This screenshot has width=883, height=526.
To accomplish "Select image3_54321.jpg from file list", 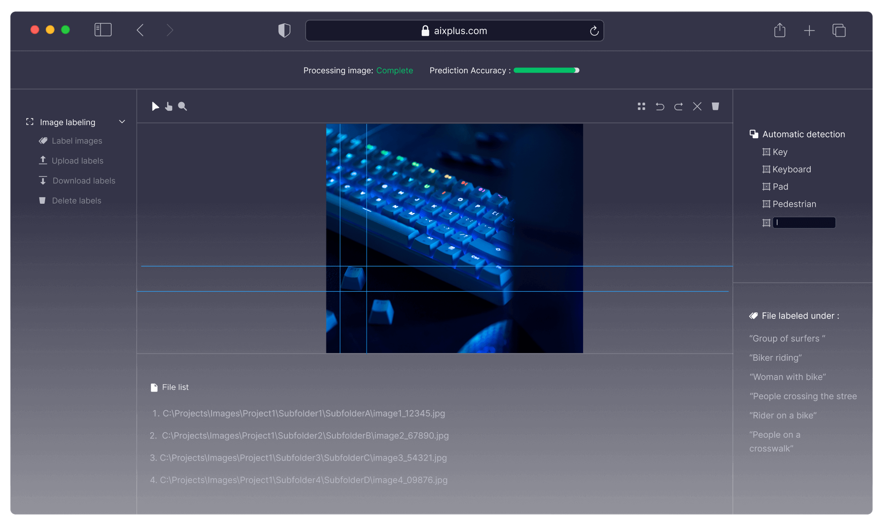I will pos(304,458).
